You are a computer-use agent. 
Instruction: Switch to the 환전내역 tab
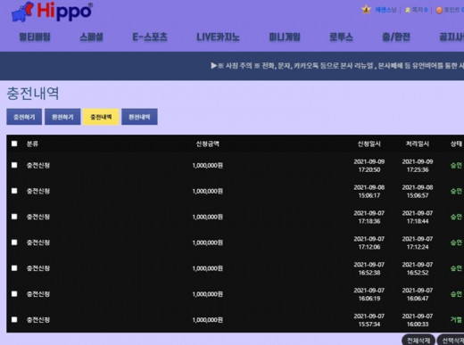[x=139, y=117]
